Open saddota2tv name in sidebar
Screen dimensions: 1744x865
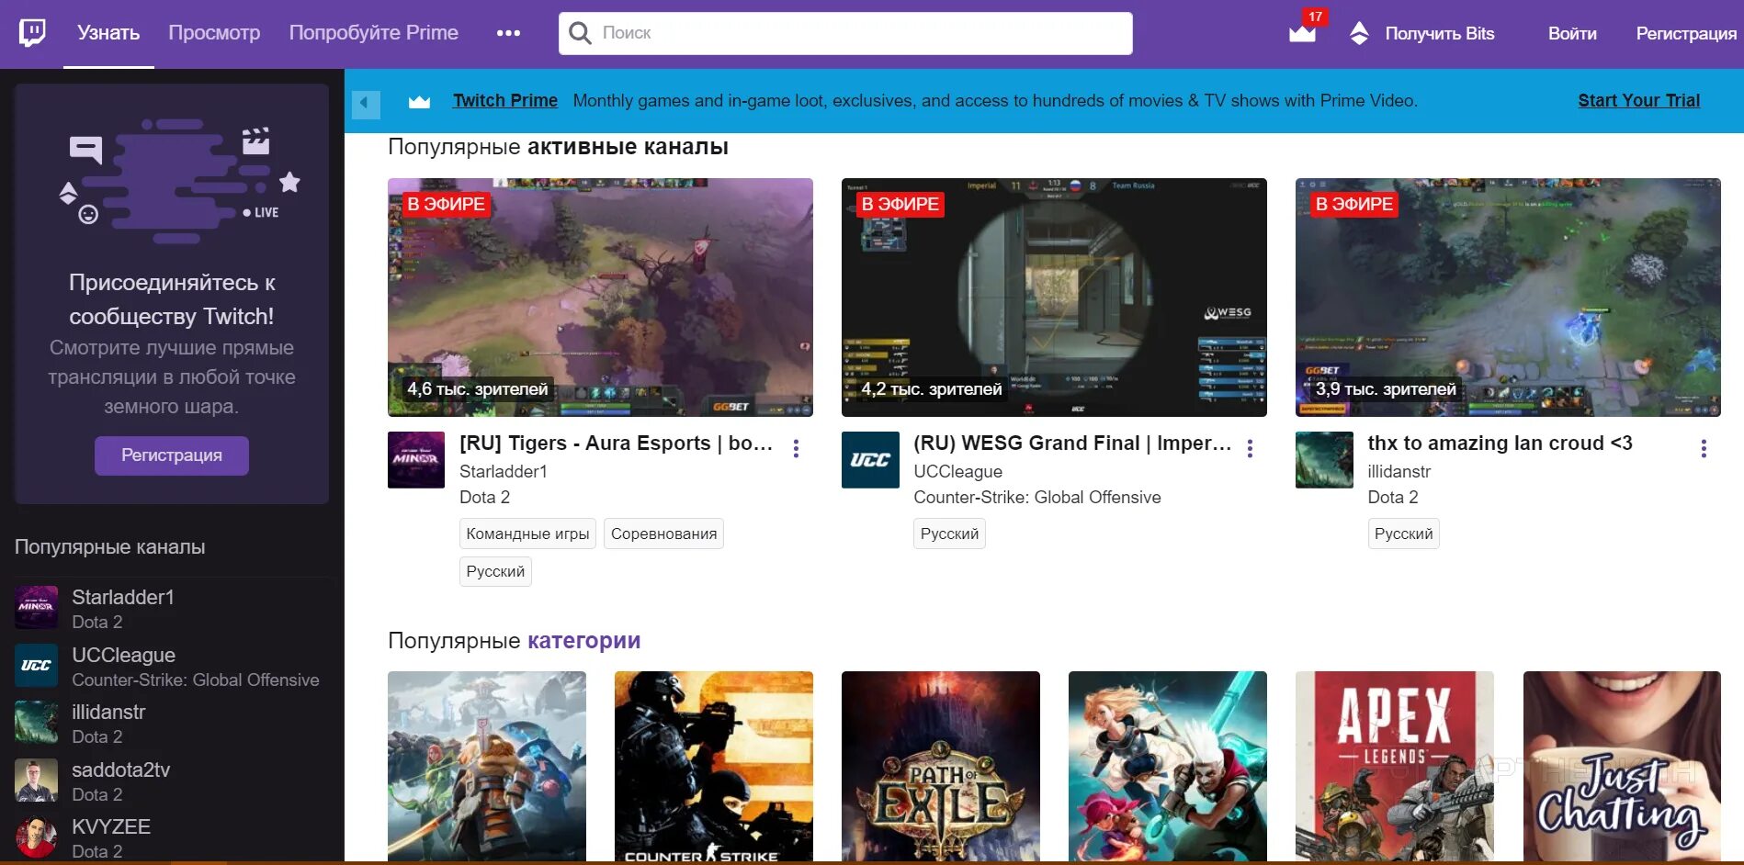tap(121, 770)
